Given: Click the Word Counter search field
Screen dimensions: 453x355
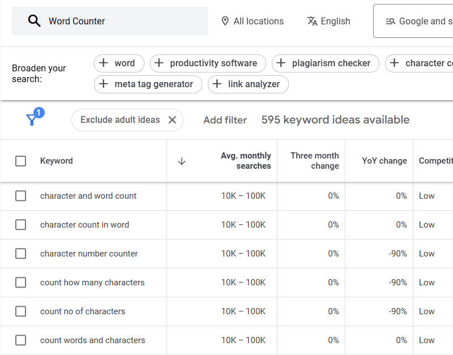Looking at the screenshot, I should pyautogui.click(x=110, y=21).
